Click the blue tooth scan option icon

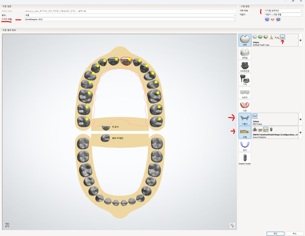point(267,19)
